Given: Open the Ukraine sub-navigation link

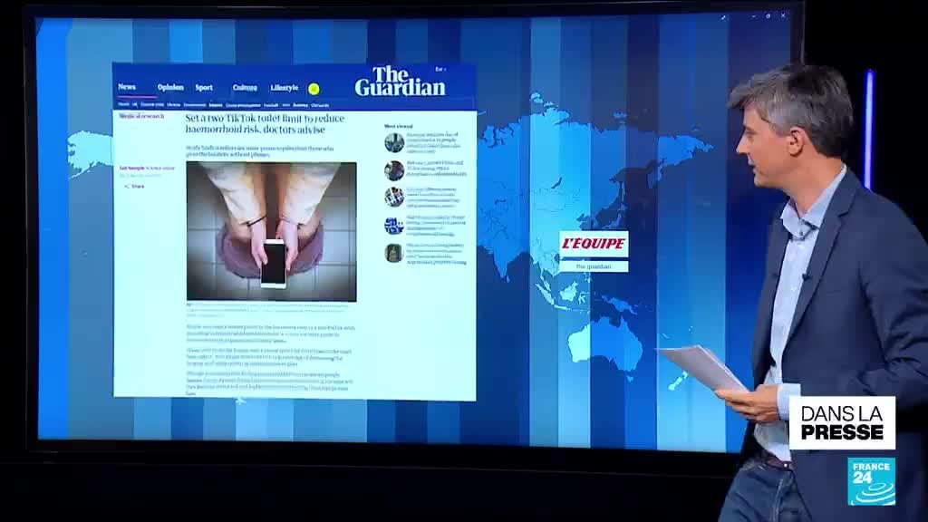Looking at the screenshot, I should [x=173, y=105].
